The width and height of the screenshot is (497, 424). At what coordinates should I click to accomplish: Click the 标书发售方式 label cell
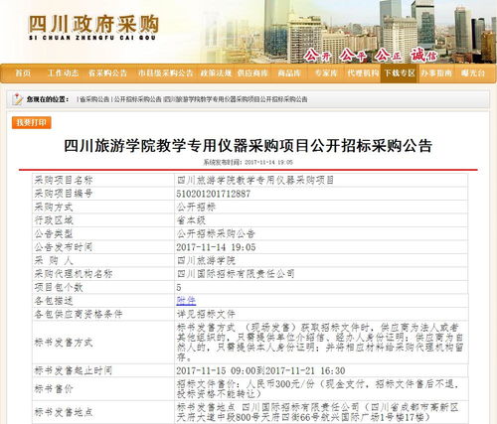coord(103,343)
